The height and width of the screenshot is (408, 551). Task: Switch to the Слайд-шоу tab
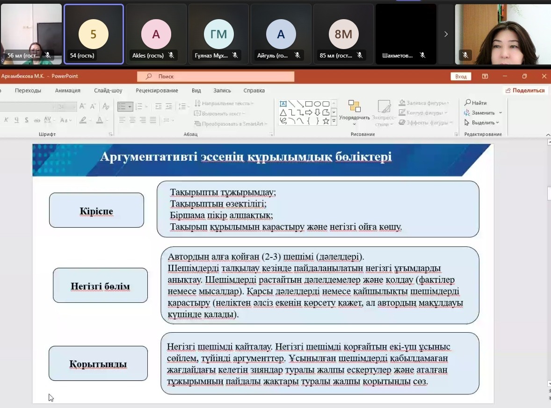(x=108, y=91)
